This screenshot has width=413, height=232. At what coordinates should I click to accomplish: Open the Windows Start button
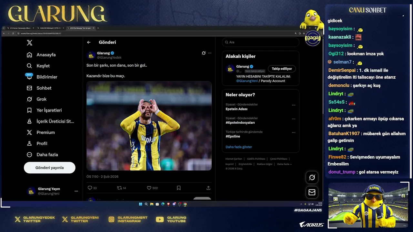[141, 204]
